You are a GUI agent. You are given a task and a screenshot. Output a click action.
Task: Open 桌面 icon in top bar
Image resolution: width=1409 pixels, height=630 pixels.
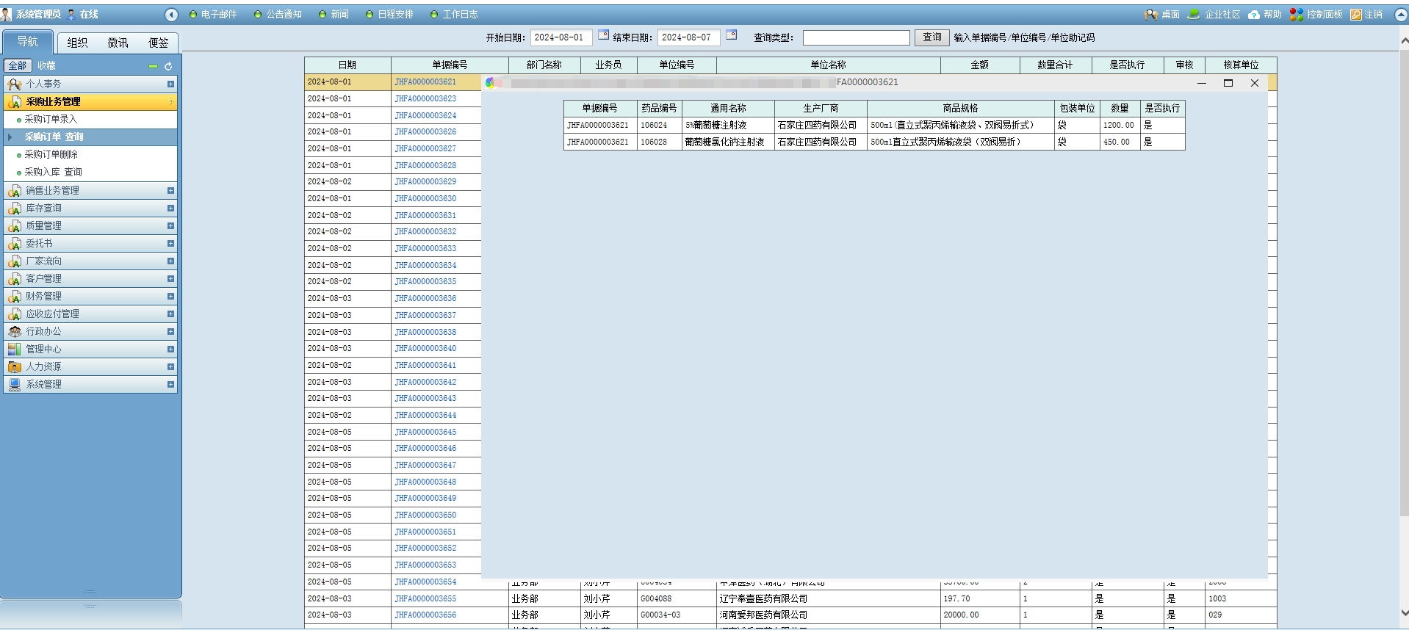(x=1151, y=15)
